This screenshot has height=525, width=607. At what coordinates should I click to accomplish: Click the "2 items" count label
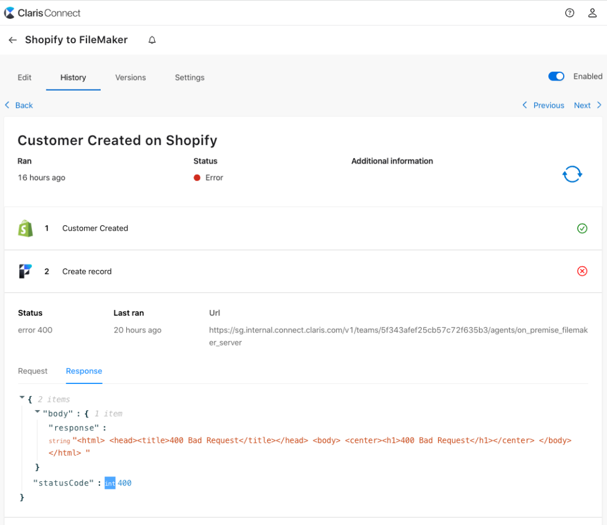click(x=54, y=399)
